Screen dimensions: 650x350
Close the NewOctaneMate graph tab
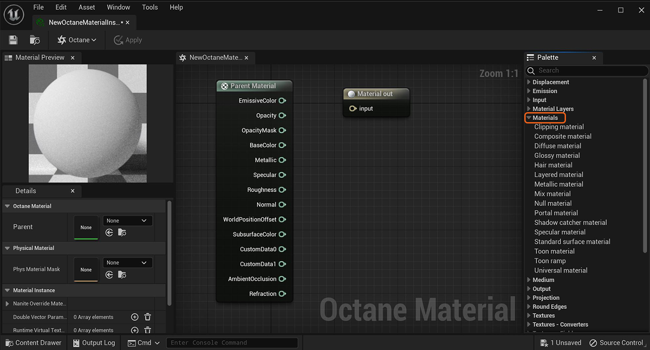click(247, 58)
